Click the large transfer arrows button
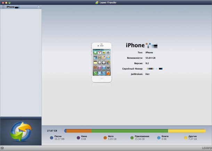 point(21,132)
